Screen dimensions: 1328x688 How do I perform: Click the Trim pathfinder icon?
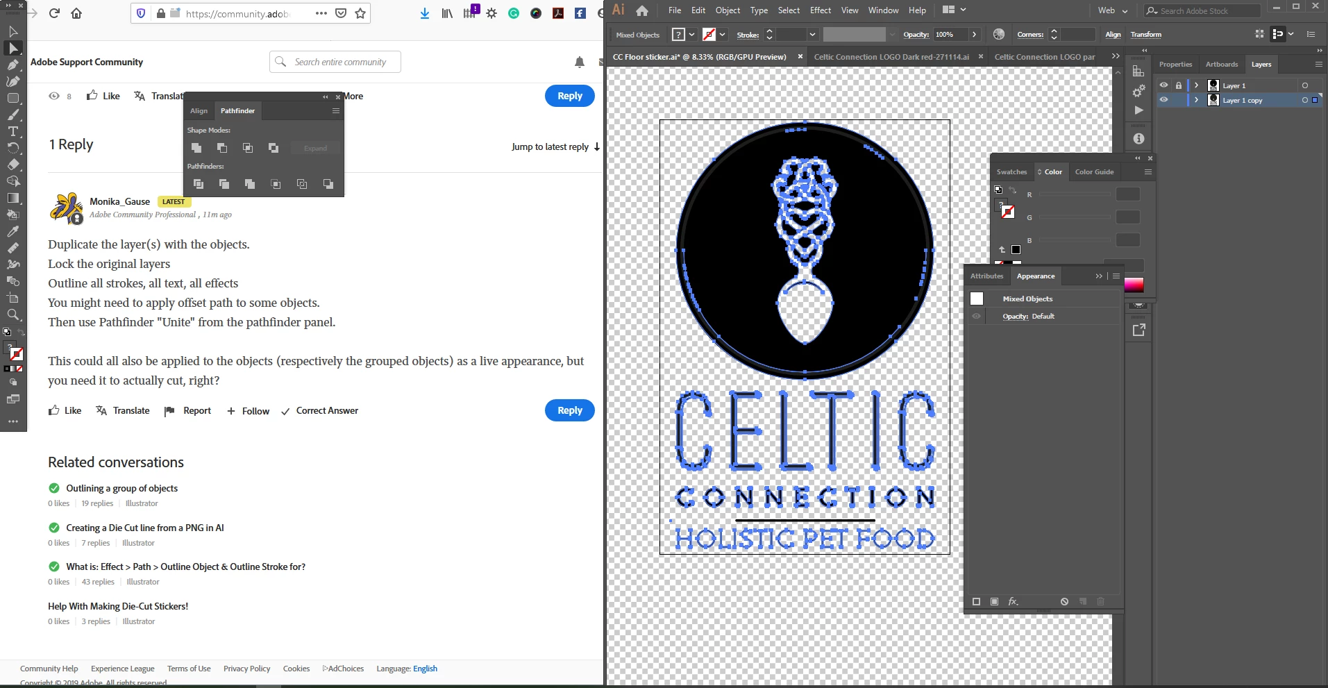[224, 184]
